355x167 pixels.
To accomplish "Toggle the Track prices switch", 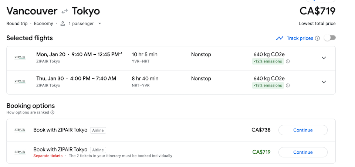I will [x=330, y=38].
